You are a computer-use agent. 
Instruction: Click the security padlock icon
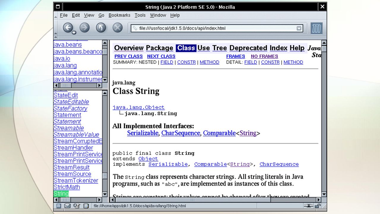(317, 206)
